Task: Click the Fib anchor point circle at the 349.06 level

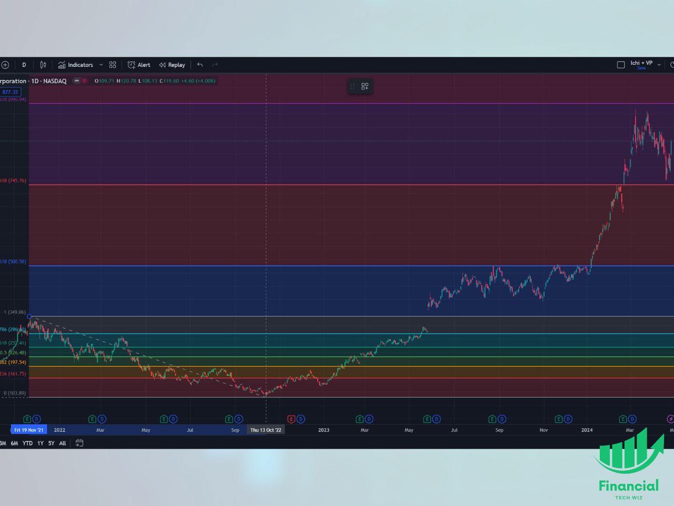Action: (29, 316)
